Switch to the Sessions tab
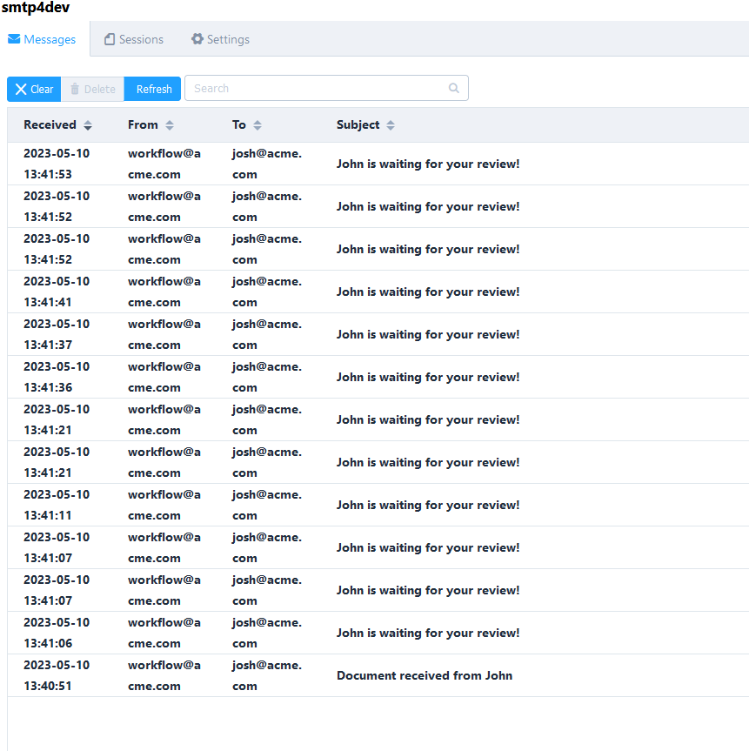This screenshot has height=751, width=749. pyautogui.click(x=134, y=39)
